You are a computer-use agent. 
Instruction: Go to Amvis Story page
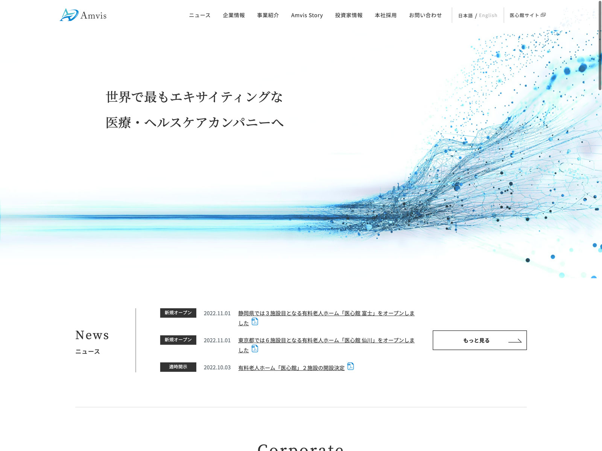click(x=307, y=15)
